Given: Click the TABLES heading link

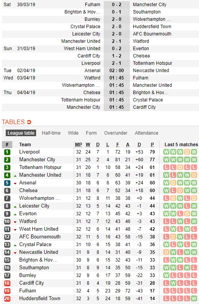Looking at the screenshot, I should click(13, 122).
